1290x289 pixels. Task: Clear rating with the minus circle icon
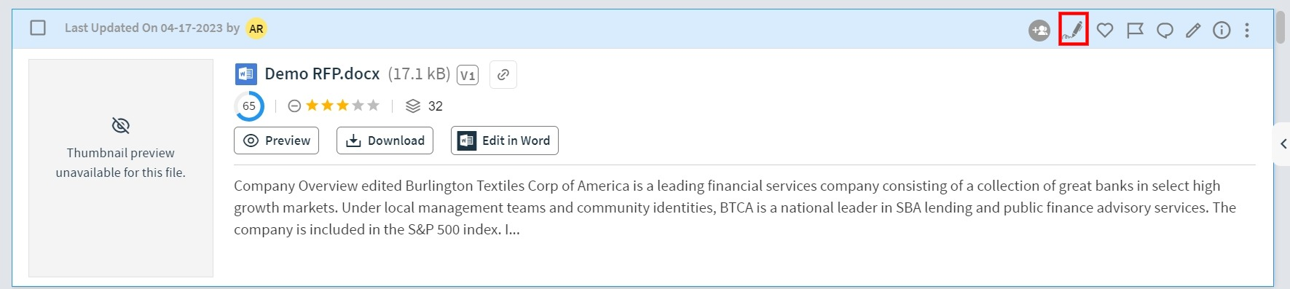294,106
